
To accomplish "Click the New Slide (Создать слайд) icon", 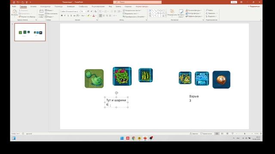I will point(41,12).
